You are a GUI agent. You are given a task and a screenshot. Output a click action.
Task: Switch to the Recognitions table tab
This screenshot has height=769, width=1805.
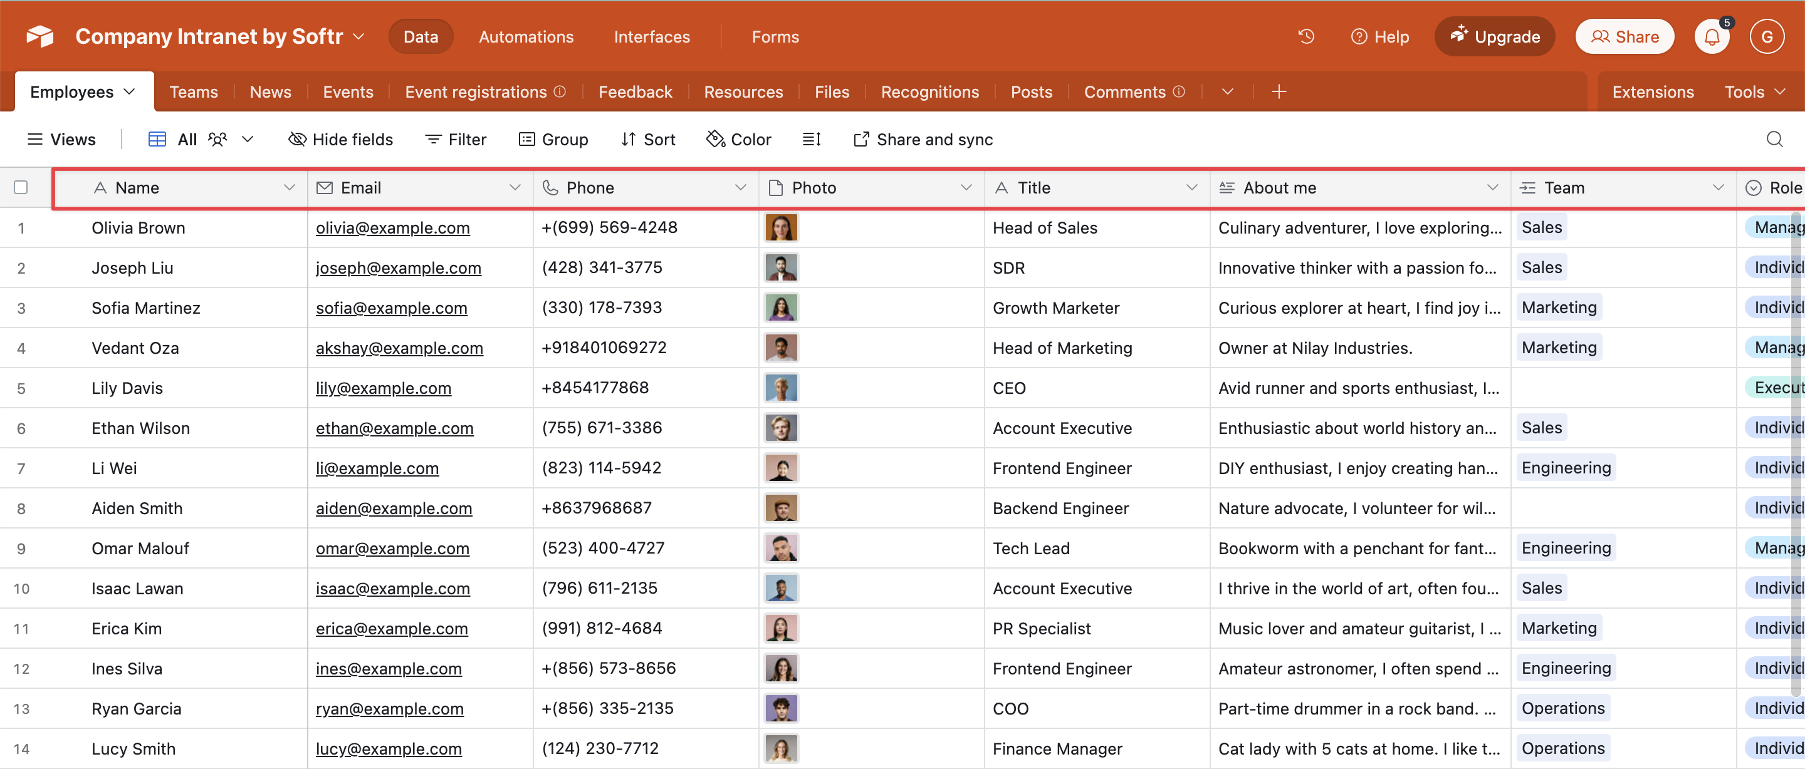(x=929, y=92)
